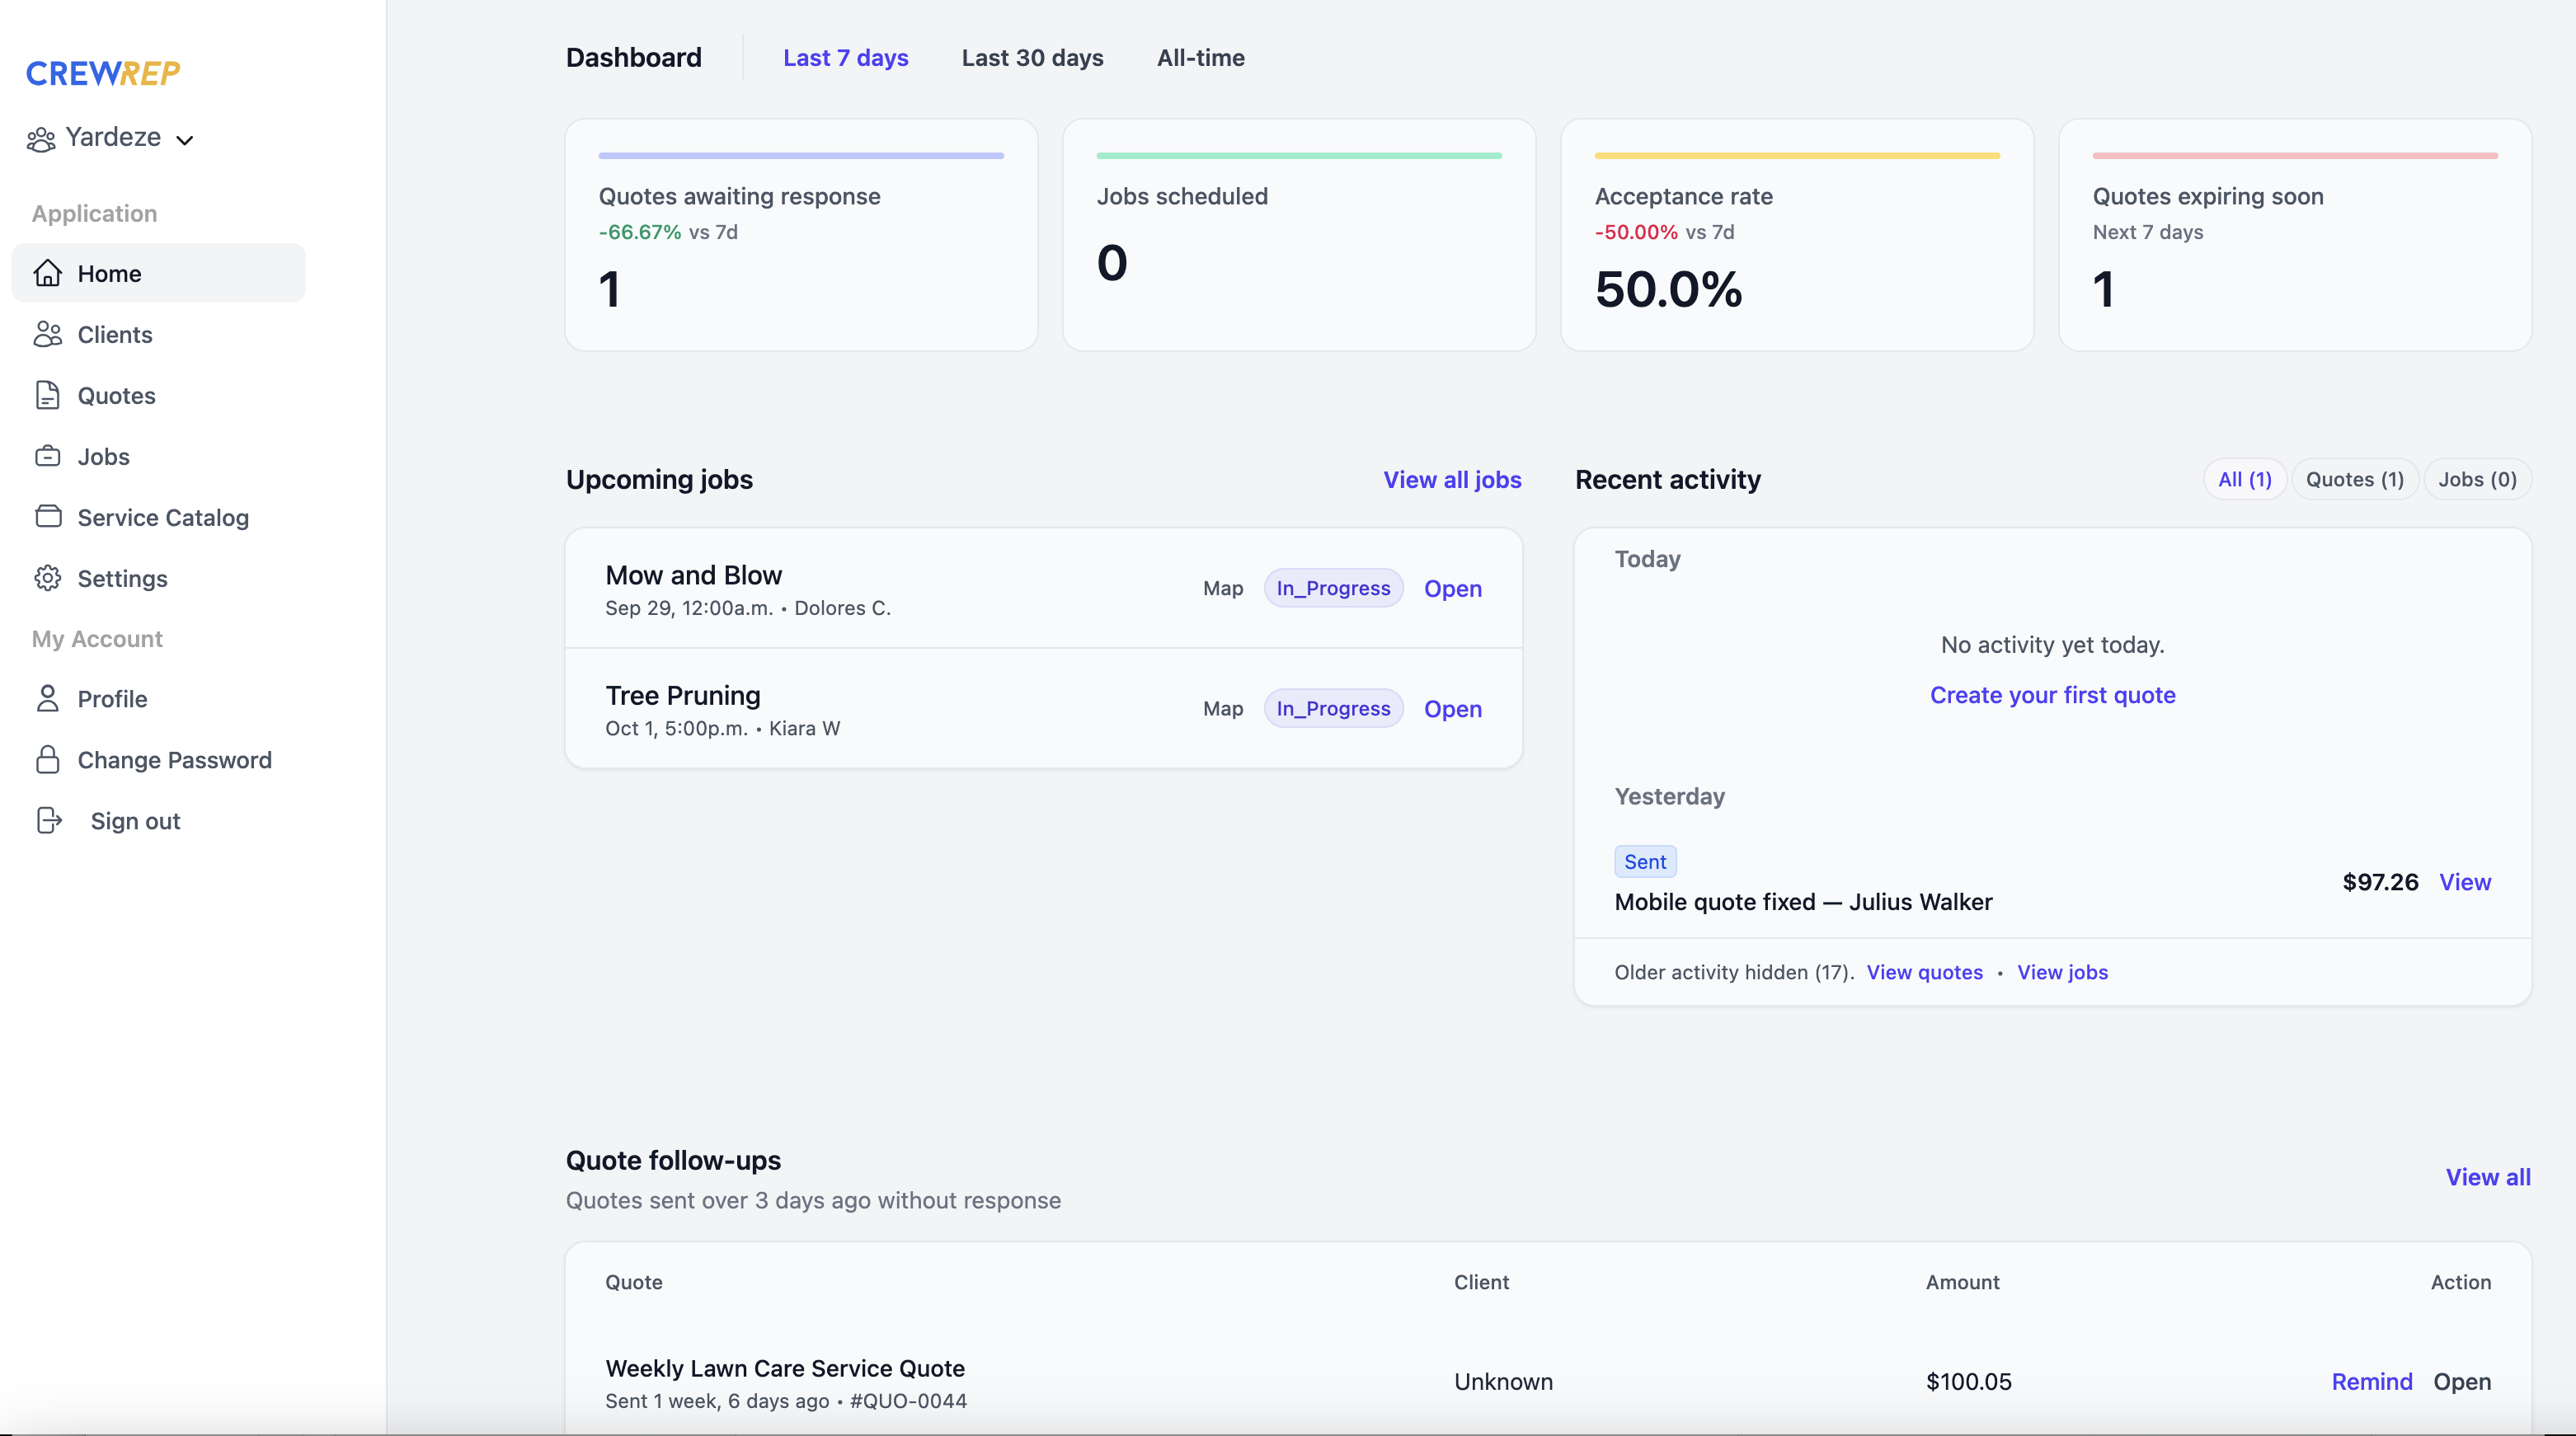
Task: Select the All-time dashboard tab
Action: point(1200,58)
